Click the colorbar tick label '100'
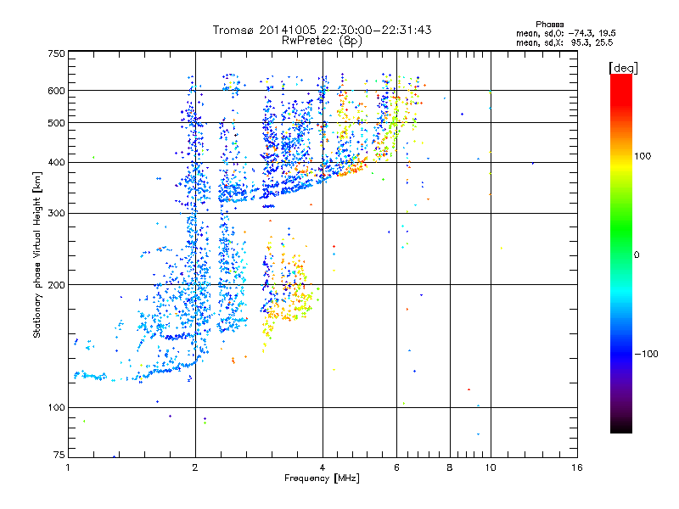The width and height of the screenshot is (679, 509). (643, 156)
